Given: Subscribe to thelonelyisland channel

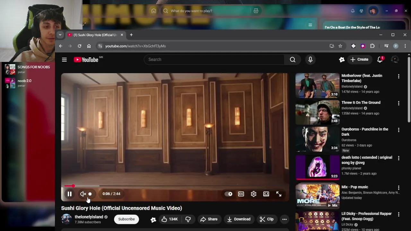Looking at the screenshot, I should coord(127,219).
